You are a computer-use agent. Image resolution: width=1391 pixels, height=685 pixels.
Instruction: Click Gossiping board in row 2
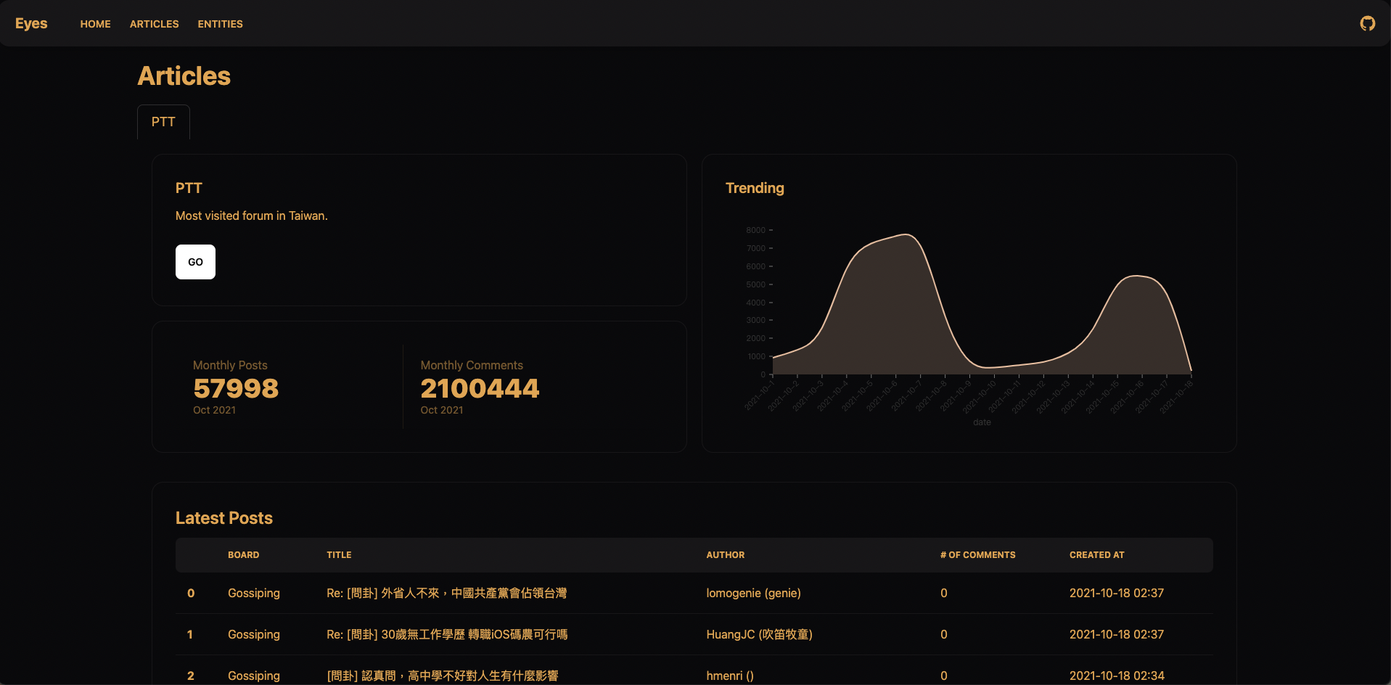pos(253,676)
